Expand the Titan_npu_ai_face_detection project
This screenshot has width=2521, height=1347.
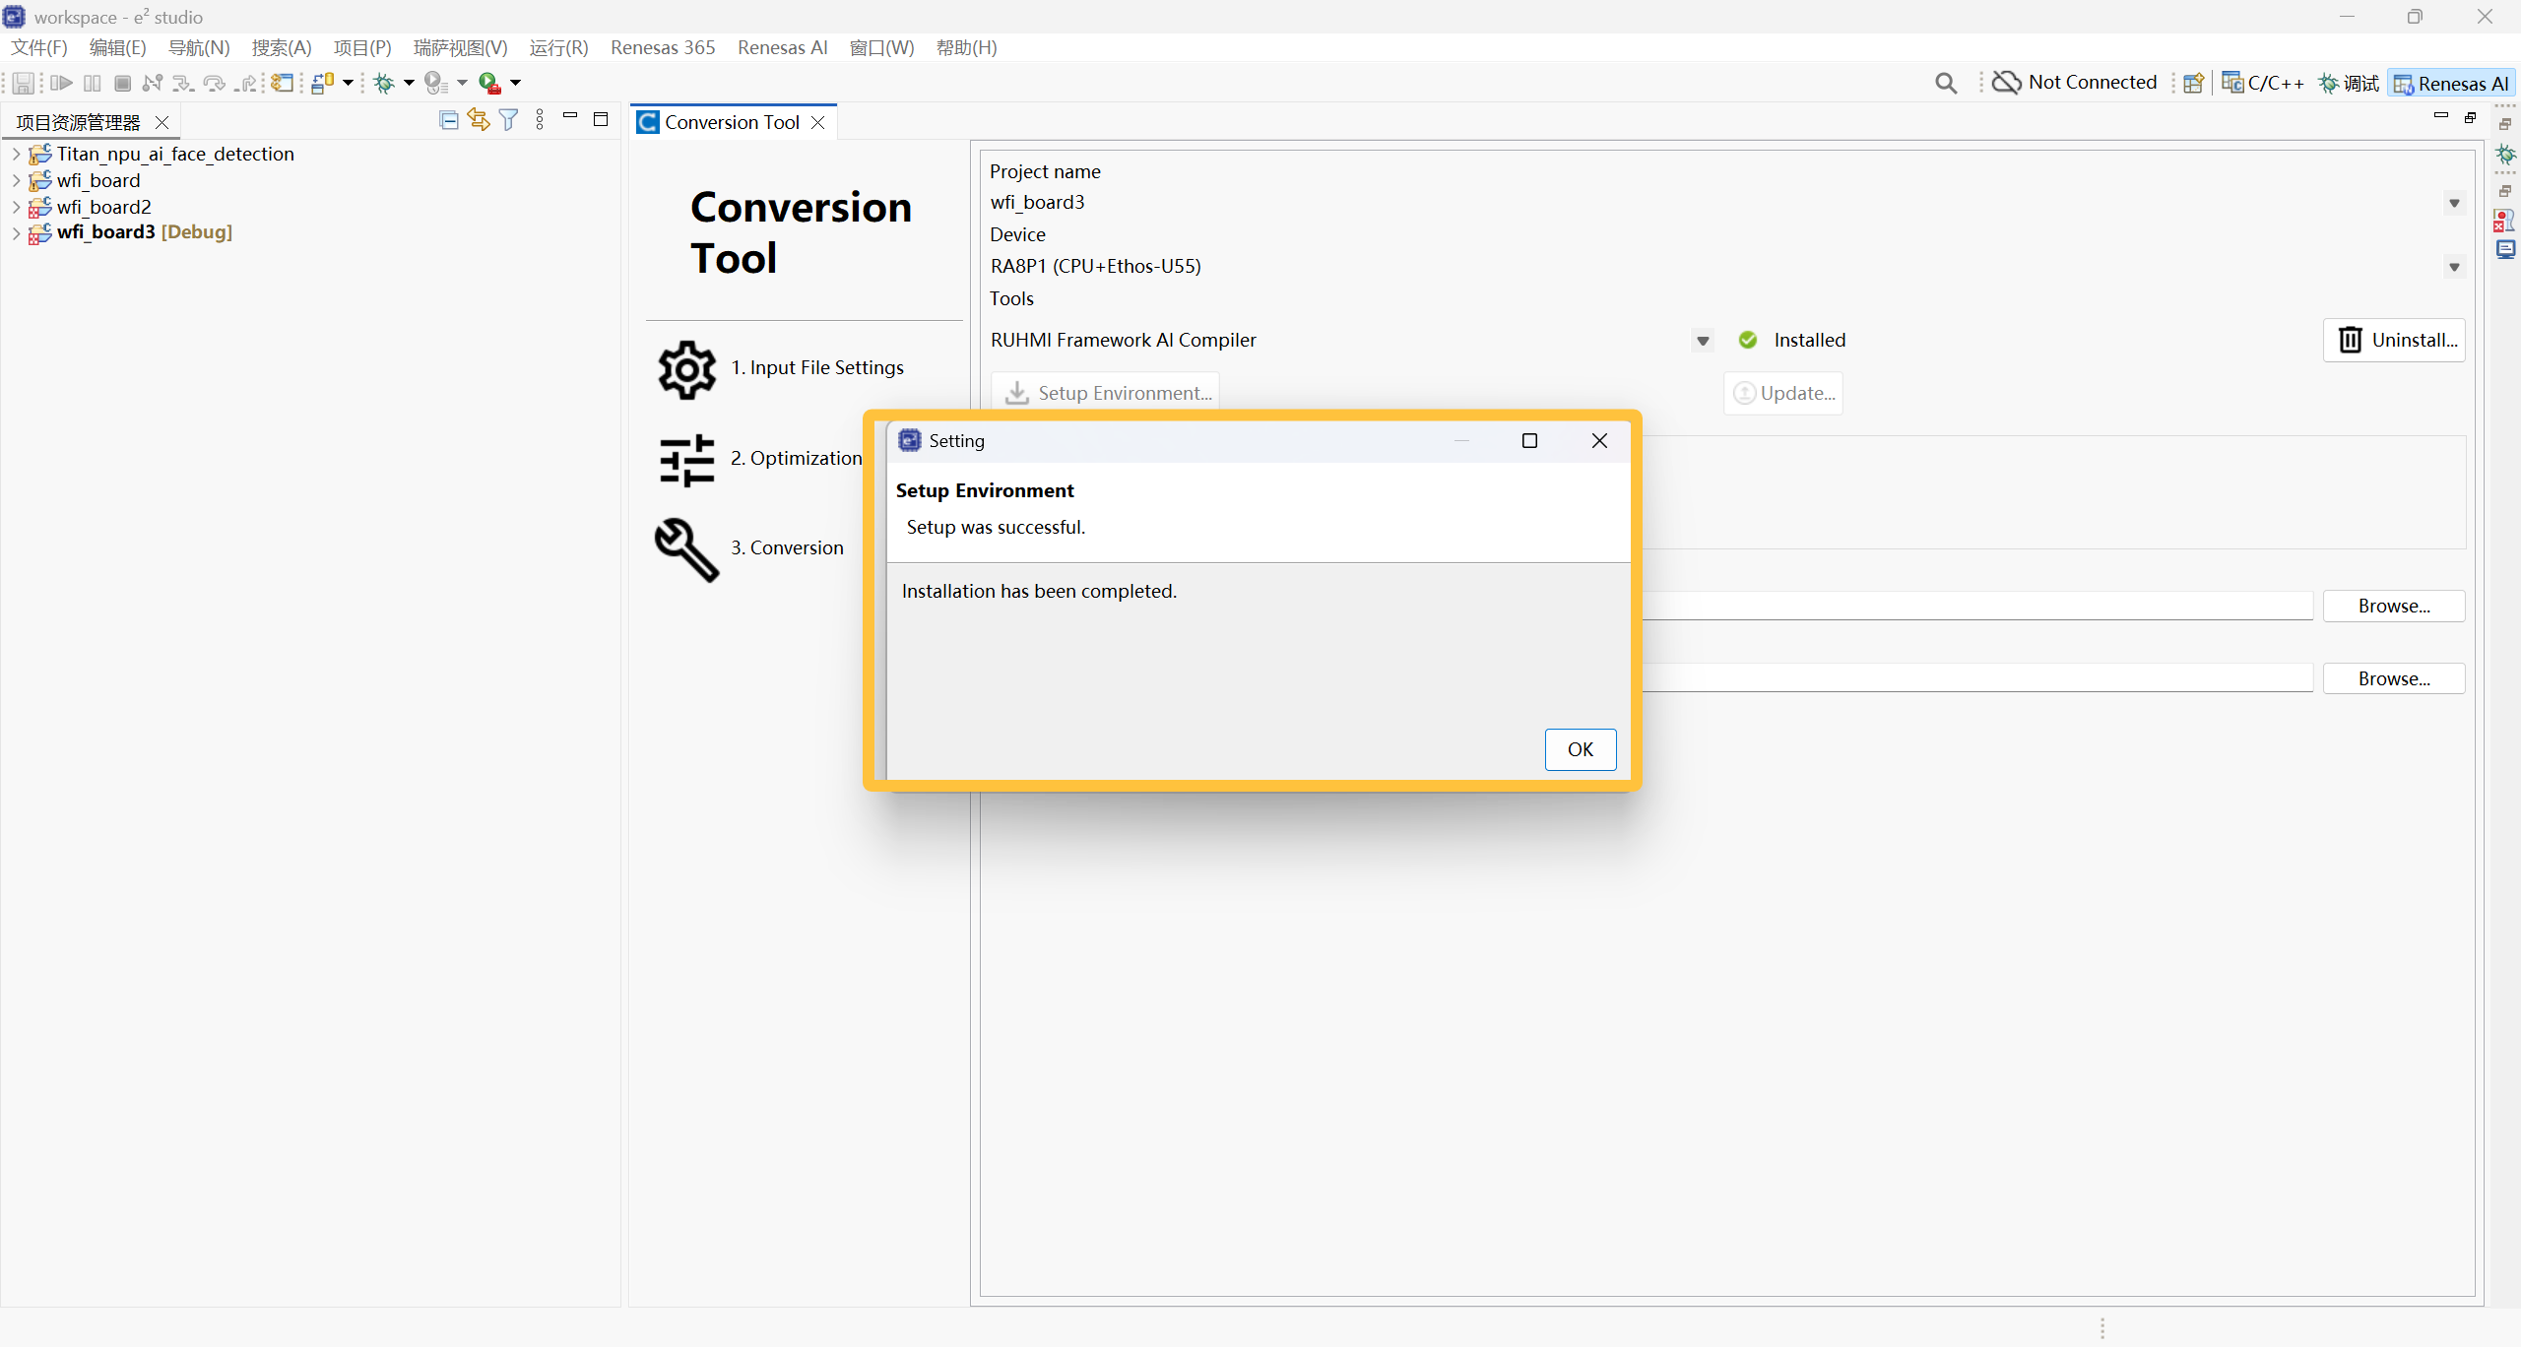tap(16, 154)
